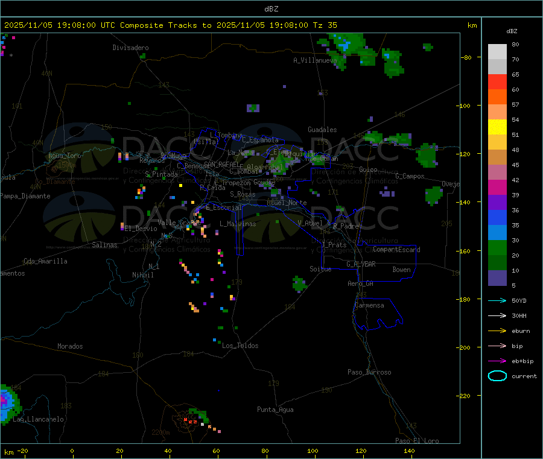Click the dBZ title at top
The image size is (543, 459).
click(x=271, y=9)
